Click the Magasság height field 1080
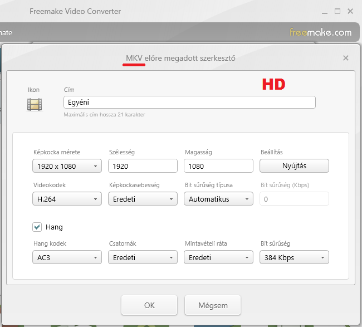 tap(218, 166)
